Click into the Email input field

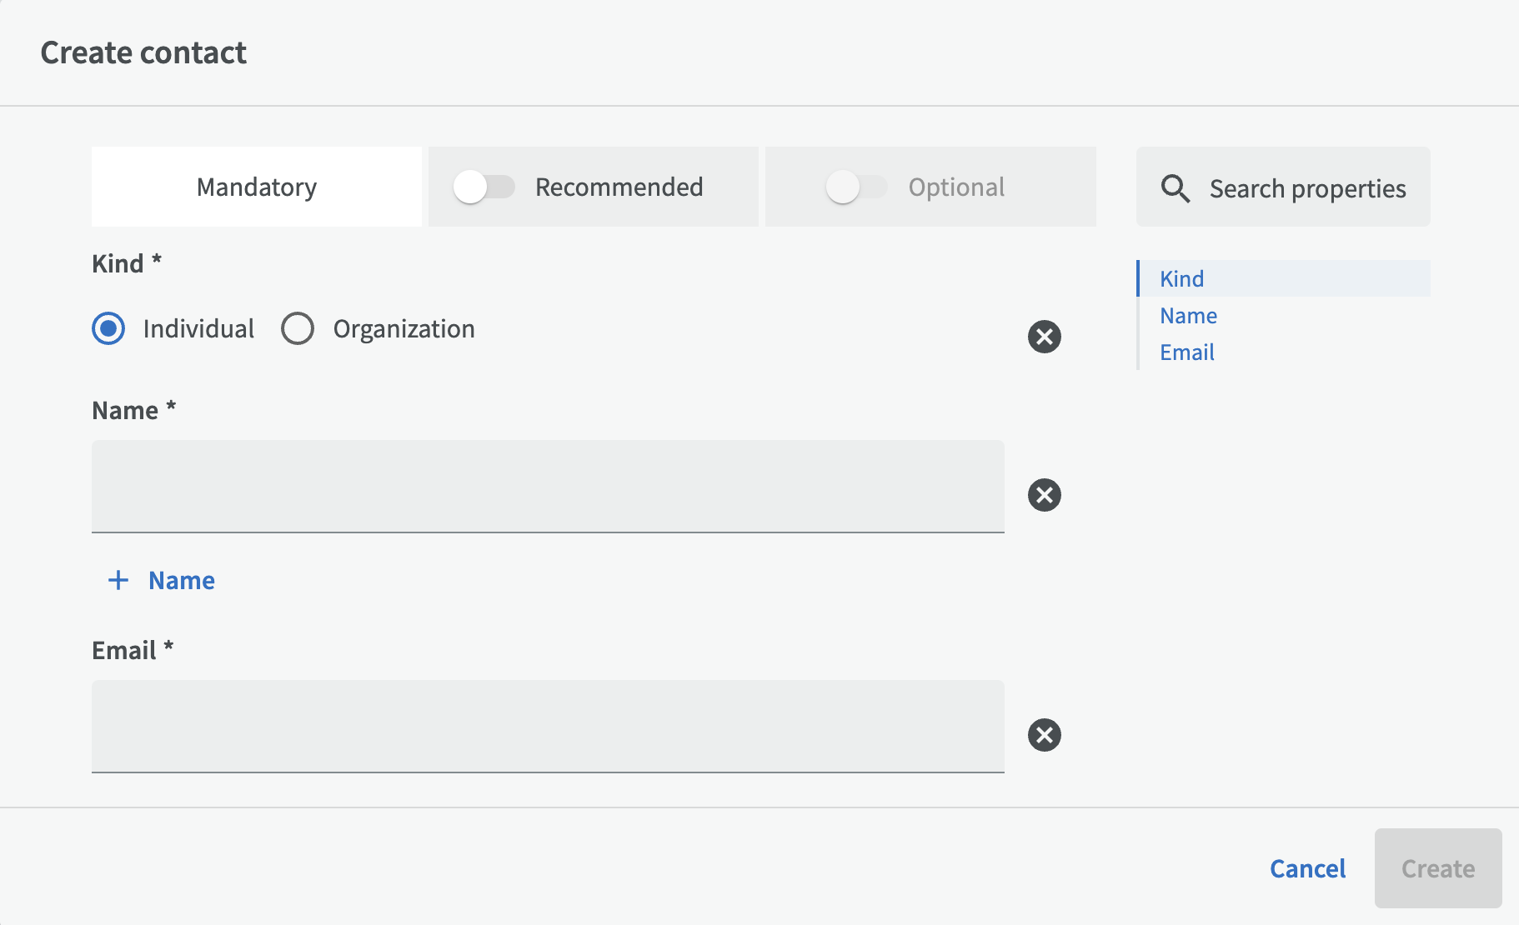(x=548, y=726)
